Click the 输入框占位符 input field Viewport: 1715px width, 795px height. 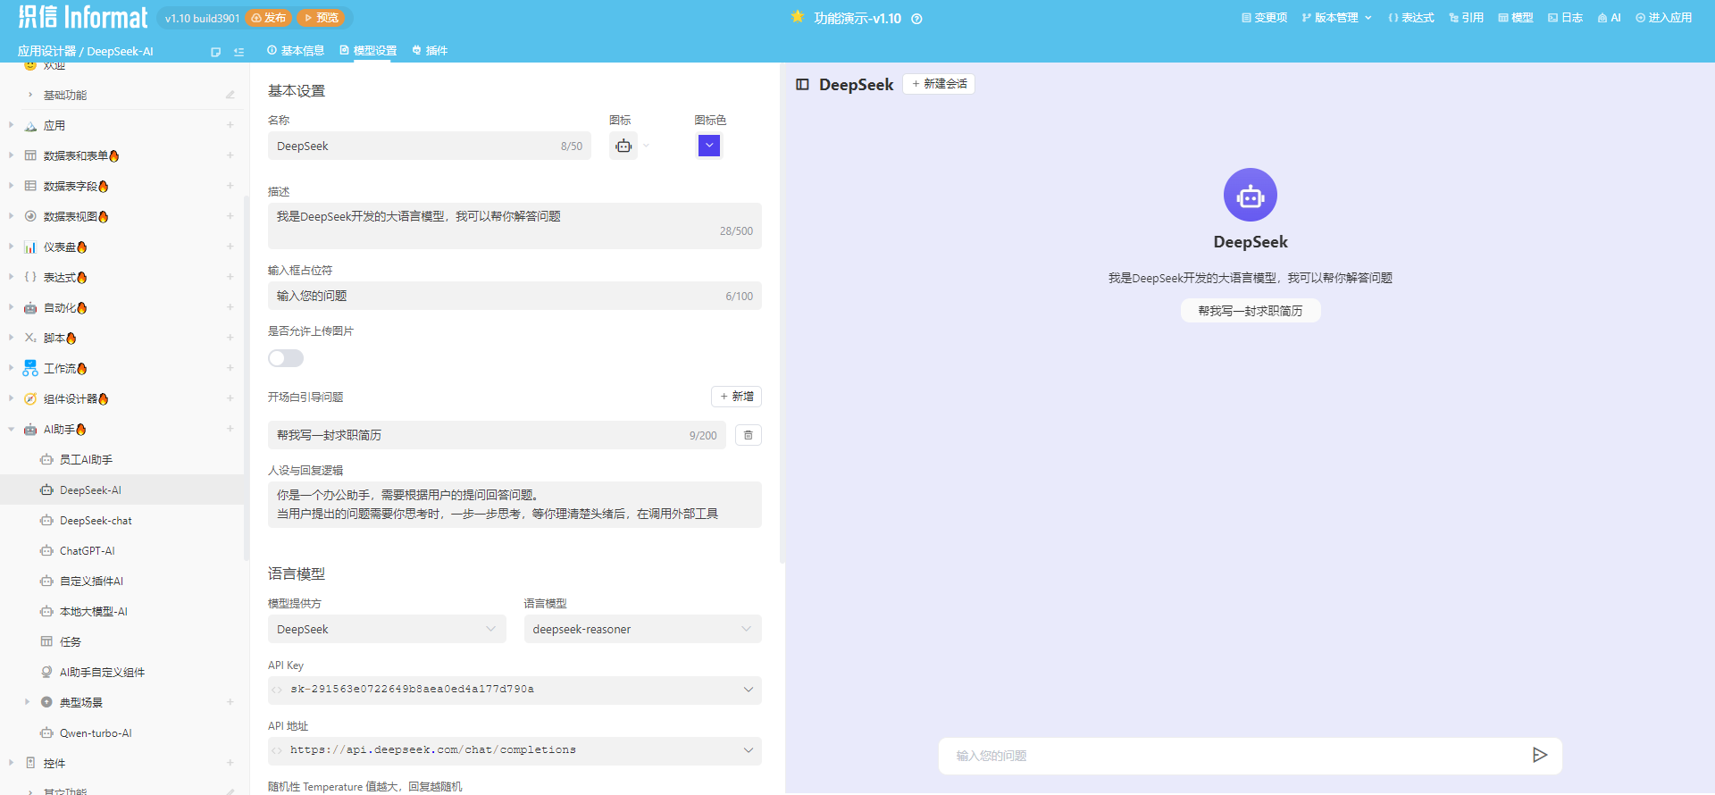pyautogui.click(x=514, y=297)
